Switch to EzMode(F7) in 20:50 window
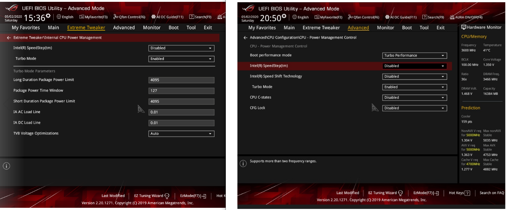The height and width of the screenshot is (210, 506). (426, 193)
